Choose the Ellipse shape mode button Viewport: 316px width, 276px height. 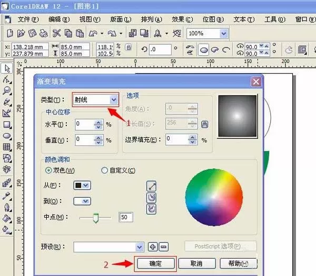pos(203,50)
